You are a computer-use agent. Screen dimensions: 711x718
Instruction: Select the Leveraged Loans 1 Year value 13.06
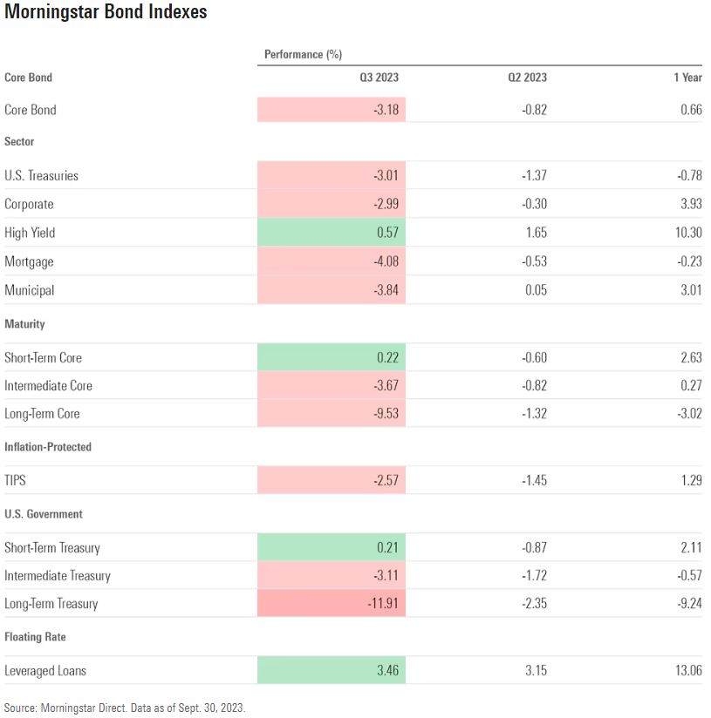pos(687,671)
